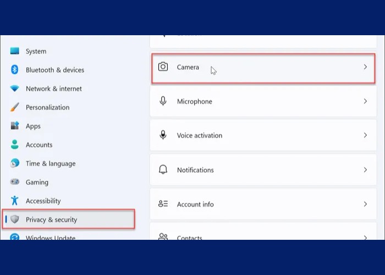Select the Personalization paintbrush icon
Screen dimensions: 385x275
pyautogui.click(x=15, y=107)
